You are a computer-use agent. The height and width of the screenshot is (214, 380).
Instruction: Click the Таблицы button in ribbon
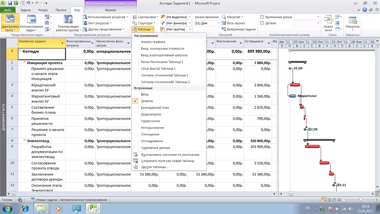[143, 29]
